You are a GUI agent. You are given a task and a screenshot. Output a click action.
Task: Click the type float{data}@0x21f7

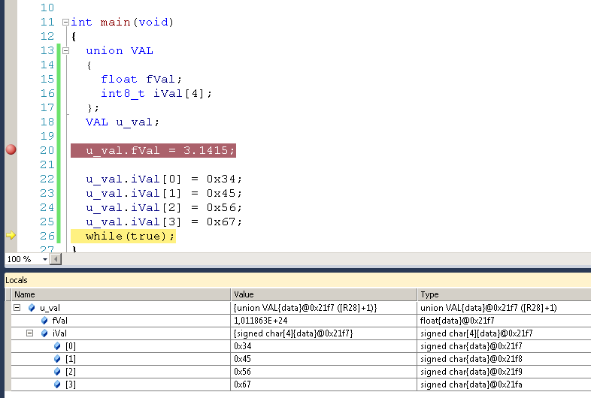457,321
